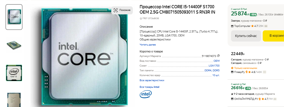Select the Intel Core i5 badge thumbnail
Image resolution: width=284 pixels, height=107 pixels.
coord(14,73)
